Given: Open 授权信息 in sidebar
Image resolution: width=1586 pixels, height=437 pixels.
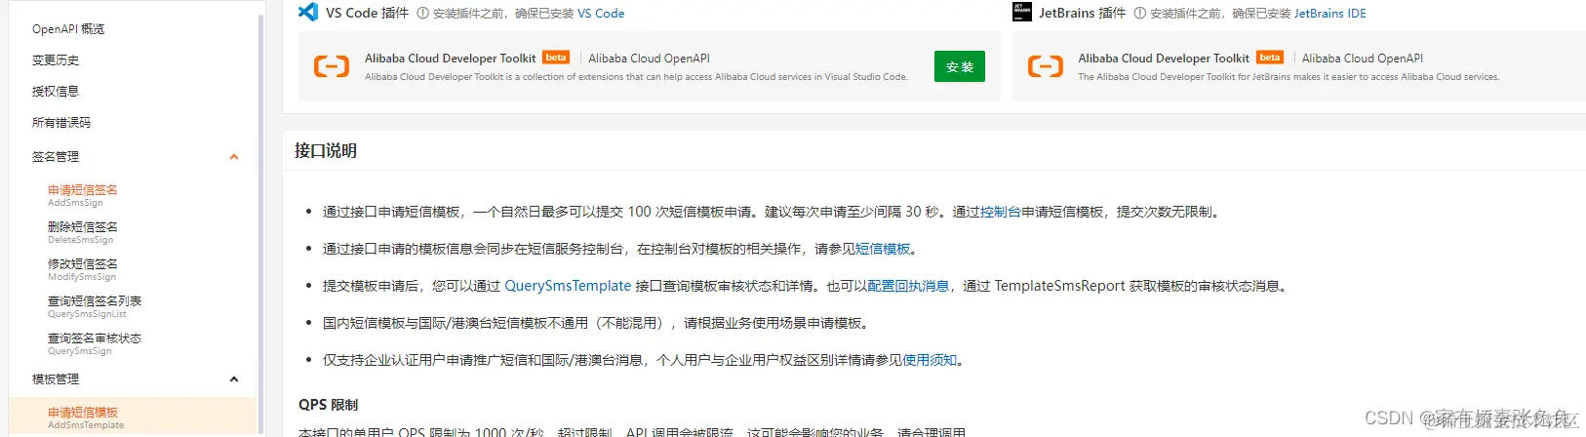Looking at the screenshot, I should (56, 92).
